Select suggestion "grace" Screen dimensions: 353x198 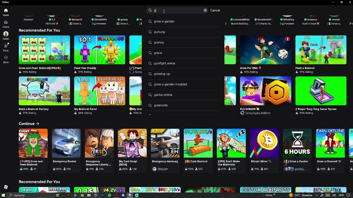coord(184,53)
